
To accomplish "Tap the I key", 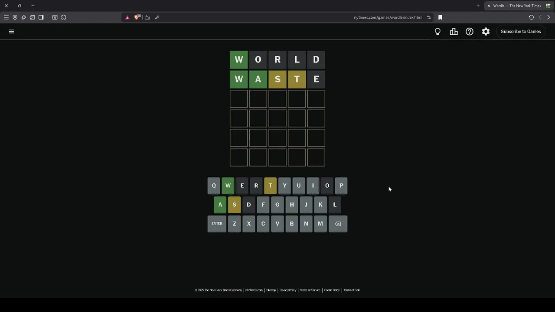I will click(x=313, y=185).
